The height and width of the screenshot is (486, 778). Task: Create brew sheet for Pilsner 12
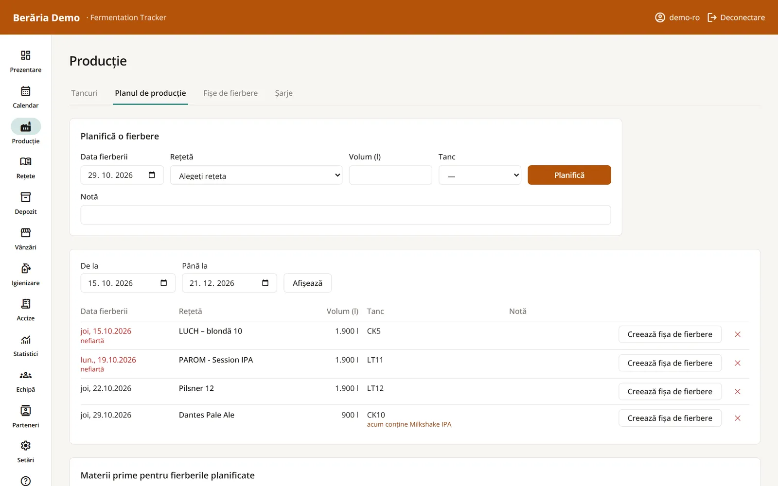click(670, 392)
